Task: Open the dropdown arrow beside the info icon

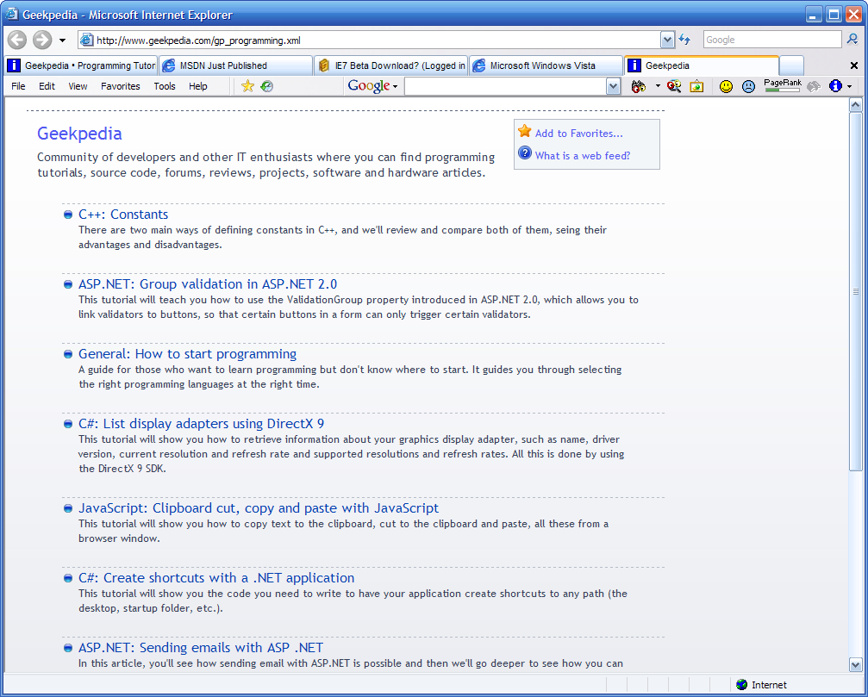Action: point(850,86)
